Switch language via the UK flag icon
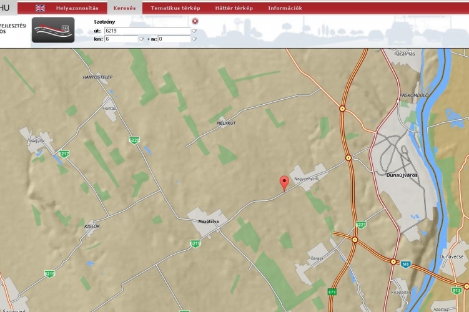The height and width of the screenshot is (312, 469). click(x=40, y=8)
